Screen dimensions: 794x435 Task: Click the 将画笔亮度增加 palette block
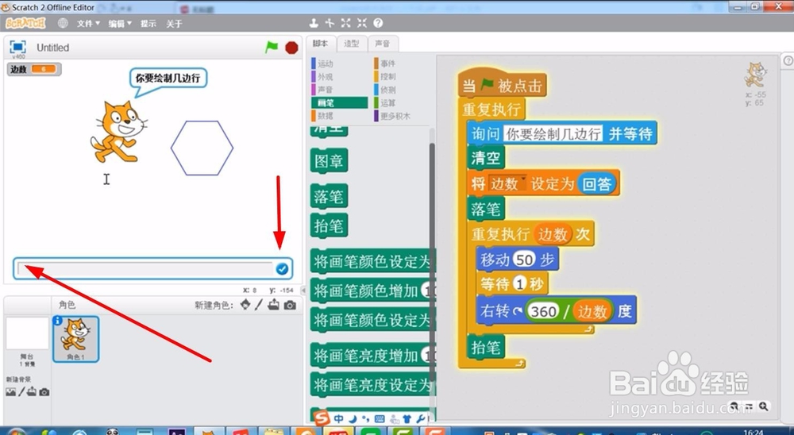pos(372,356)
